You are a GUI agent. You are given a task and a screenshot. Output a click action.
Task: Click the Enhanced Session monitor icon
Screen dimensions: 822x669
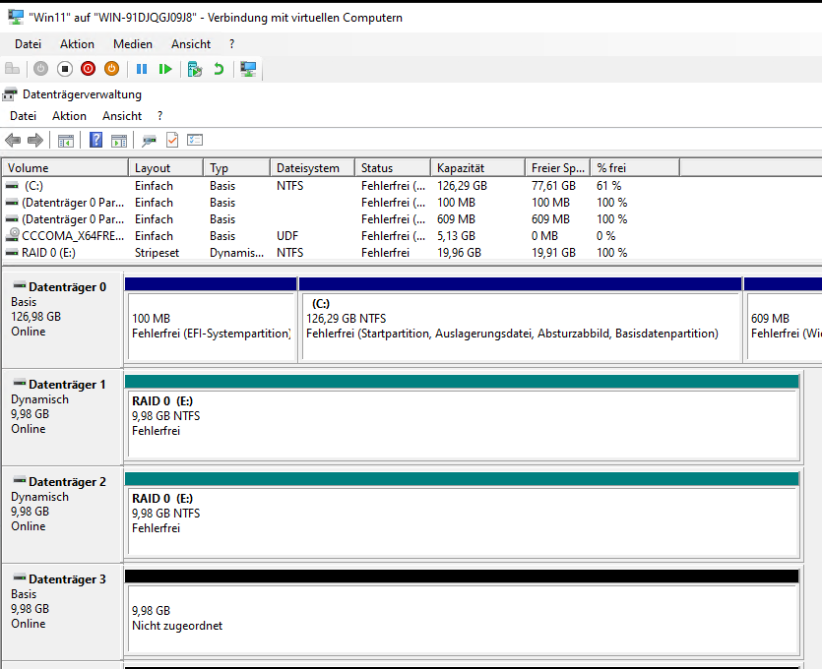248,69
